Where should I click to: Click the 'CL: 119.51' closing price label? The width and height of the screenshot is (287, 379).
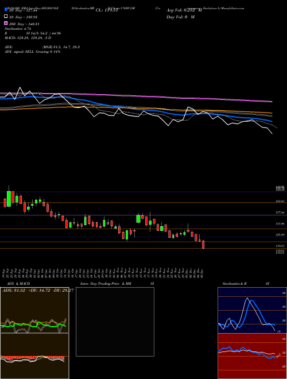(107, 10)
